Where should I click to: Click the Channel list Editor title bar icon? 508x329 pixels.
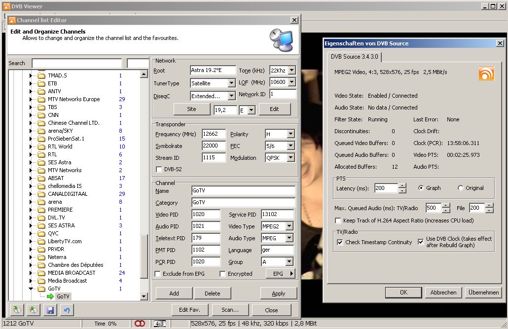pyautogui.click(x=12, y=20)
